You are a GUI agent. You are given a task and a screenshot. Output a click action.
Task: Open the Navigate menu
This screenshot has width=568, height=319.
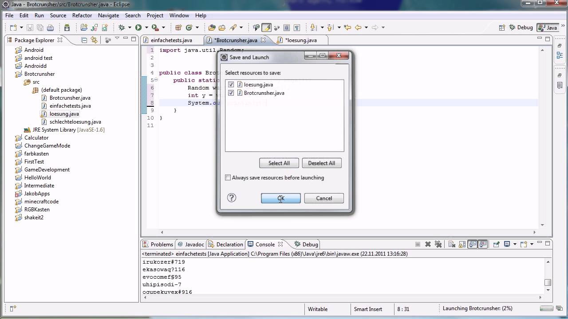[x=108, y=15]
